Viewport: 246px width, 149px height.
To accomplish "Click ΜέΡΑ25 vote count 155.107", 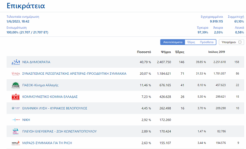I will point(165,143).
